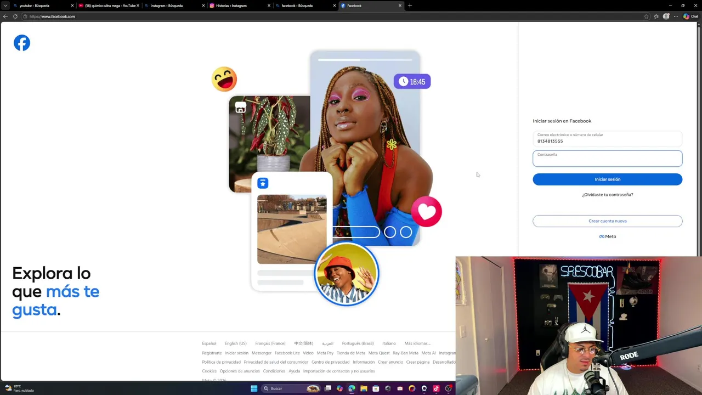
Task: Close the youtube - Búsqueda tab
Action: (x=72, y=5)
